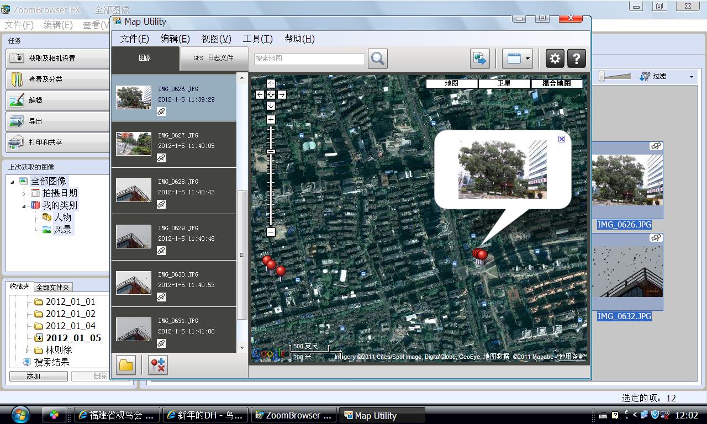Select the 2012_01_04 folder
Screen dimensions: 707x424
(x=70, y=326)
